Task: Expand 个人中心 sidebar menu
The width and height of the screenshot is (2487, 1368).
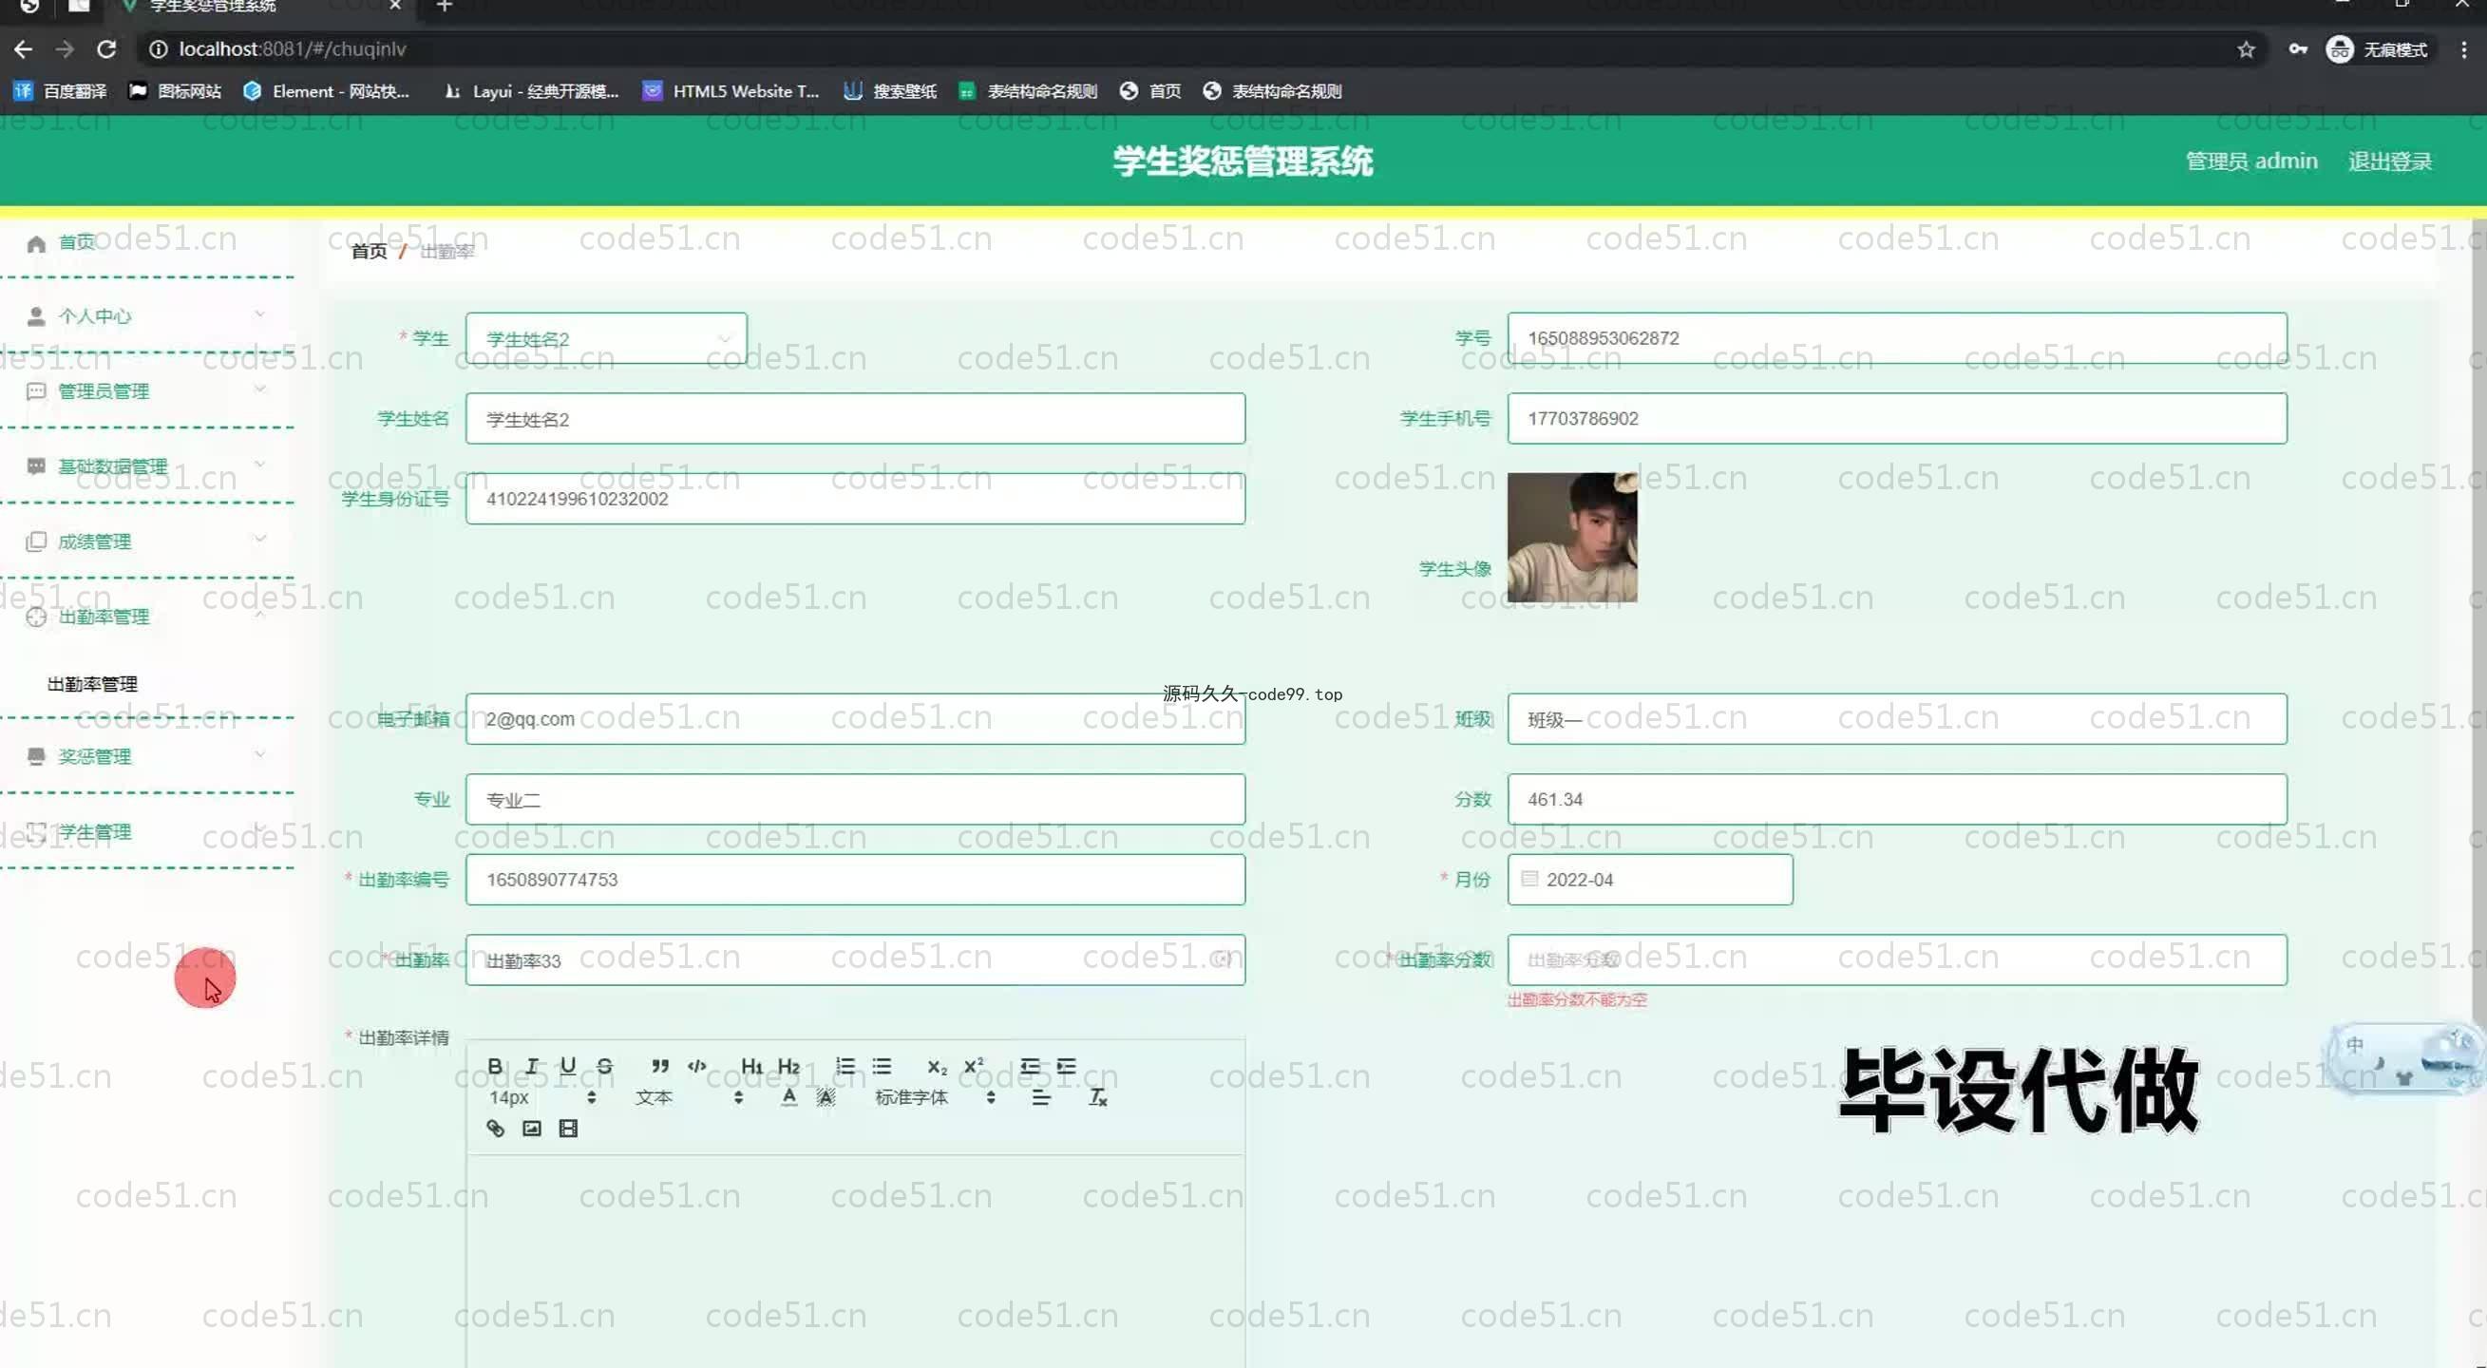Action: [146, 315]
